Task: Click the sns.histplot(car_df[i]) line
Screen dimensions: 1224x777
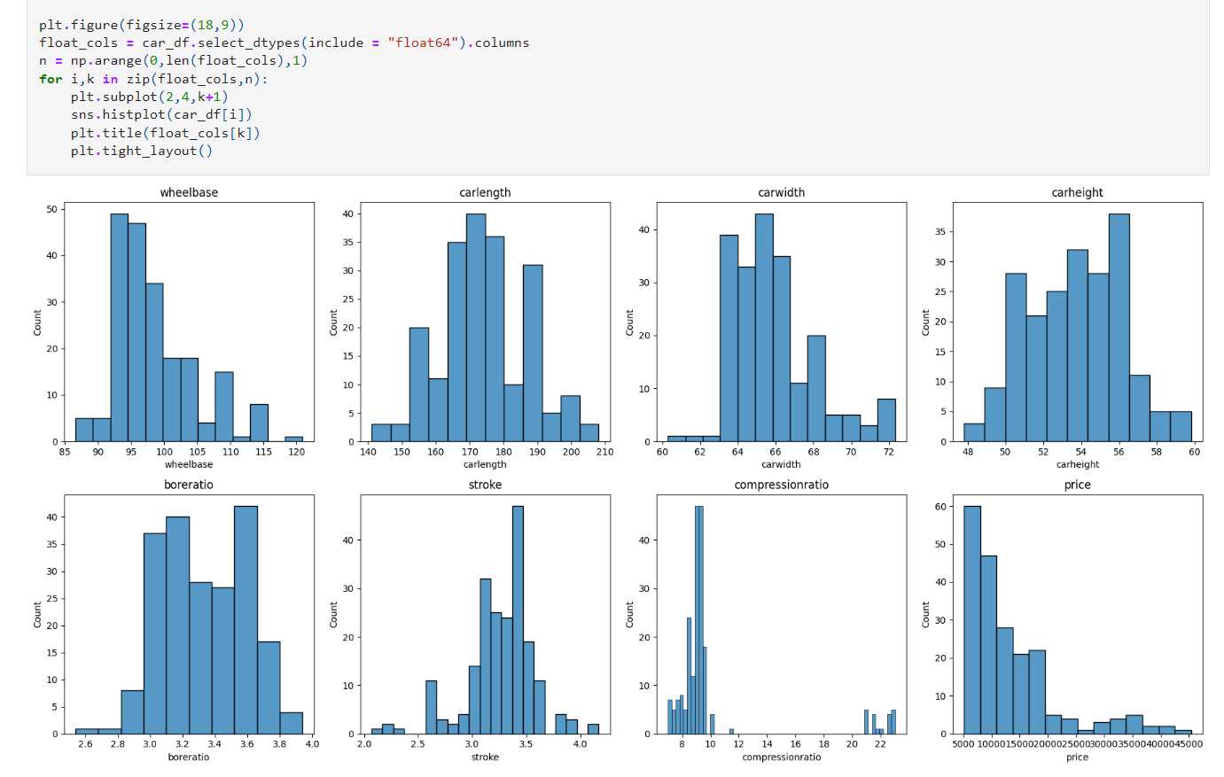Action: click(161, 114)
